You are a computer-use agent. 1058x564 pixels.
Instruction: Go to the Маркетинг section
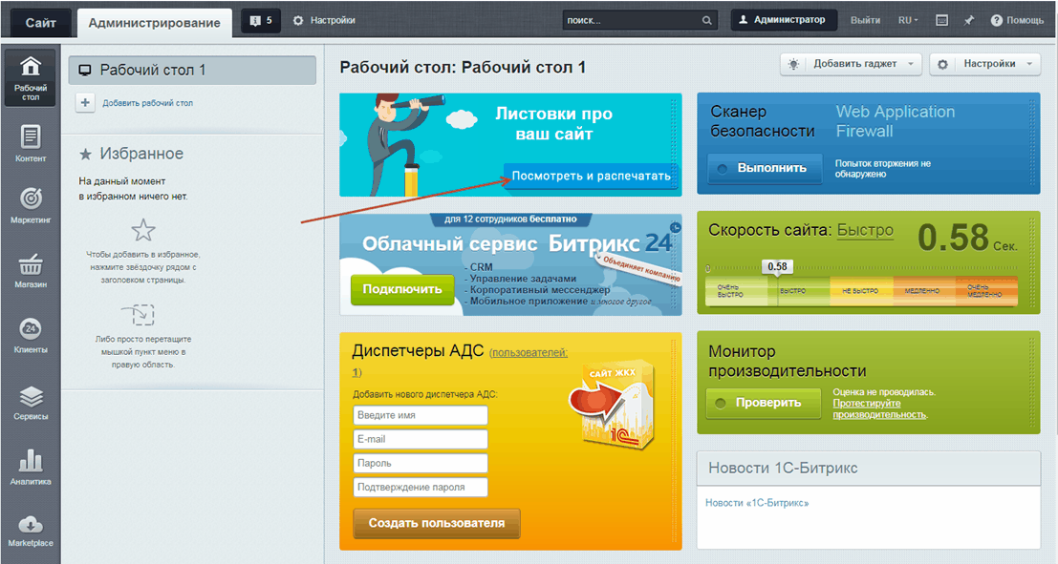[x=31, y=205]
